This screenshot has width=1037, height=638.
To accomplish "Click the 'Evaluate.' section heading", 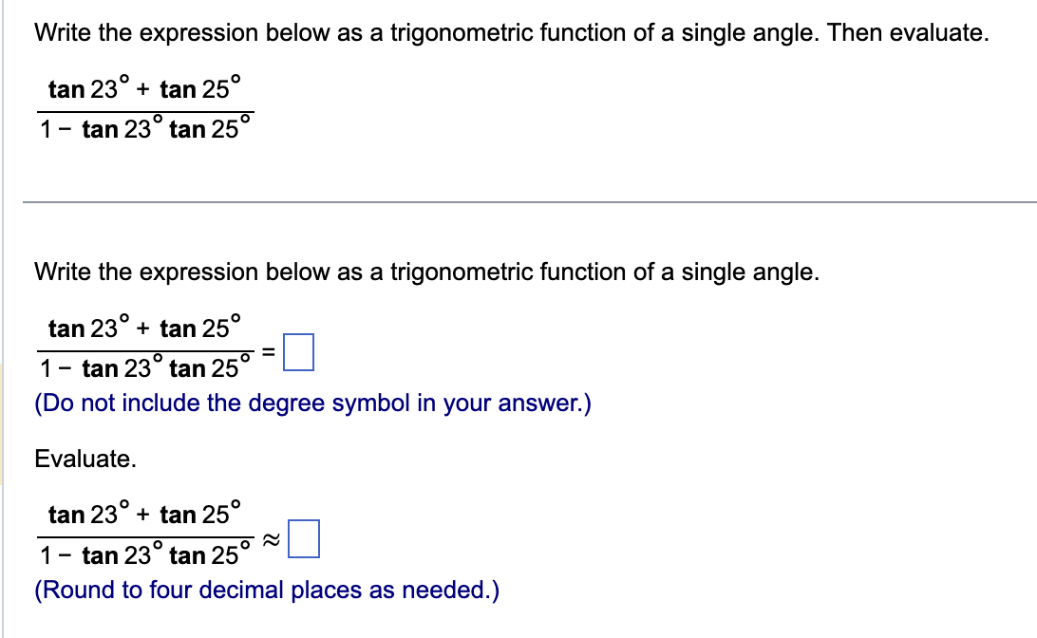I will click(85, 460).
